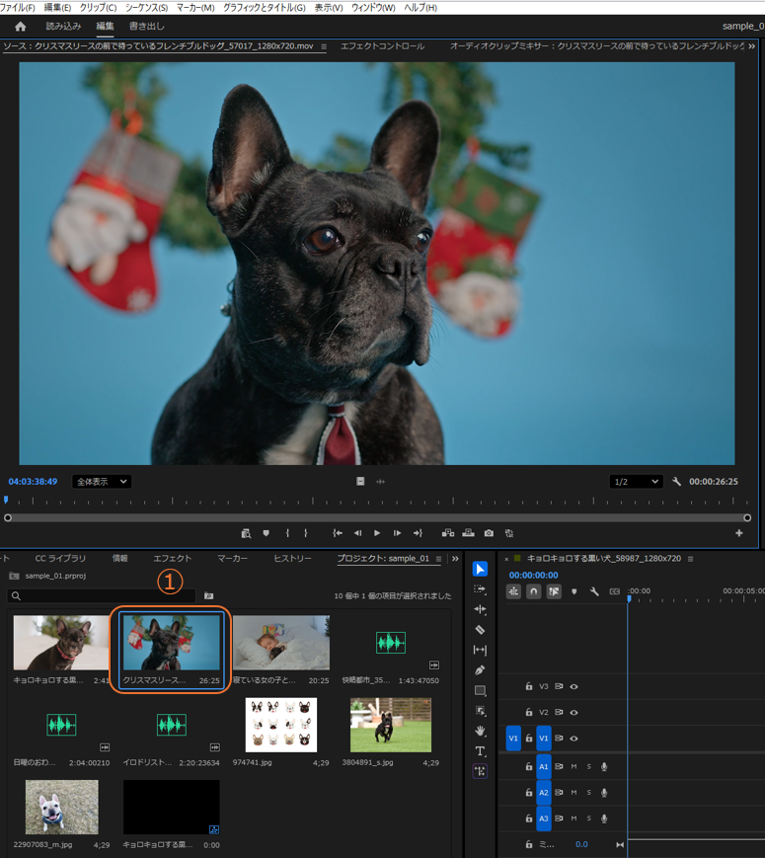Choose the Type (T) tool
Viewport: 765px width, 858px height.
coord(480,751)
